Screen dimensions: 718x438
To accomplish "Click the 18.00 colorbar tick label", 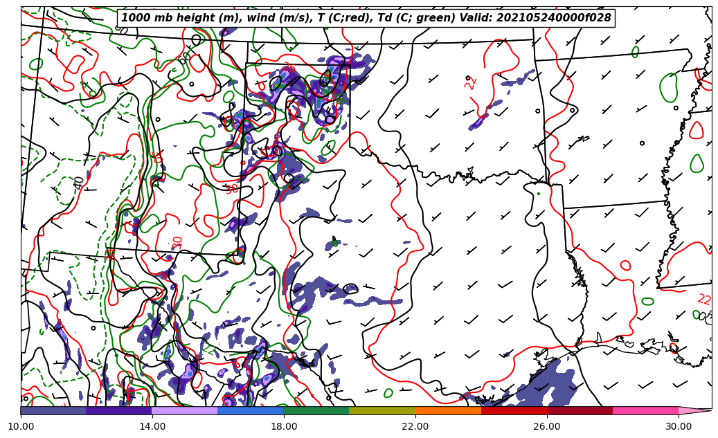I will (284, 426).
